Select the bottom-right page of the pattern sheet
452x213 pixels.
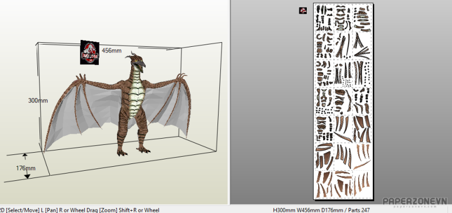pyautogui.click(x=362, y=184)
